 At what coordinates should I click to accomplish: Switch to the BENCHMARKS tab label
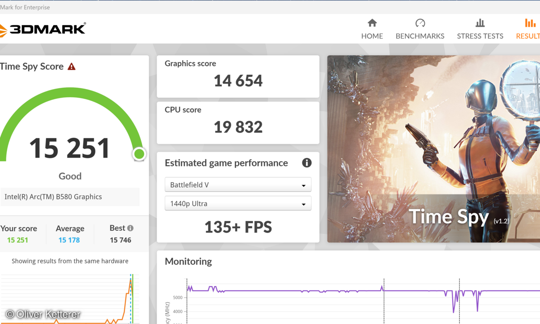click(x=420, y=36)
